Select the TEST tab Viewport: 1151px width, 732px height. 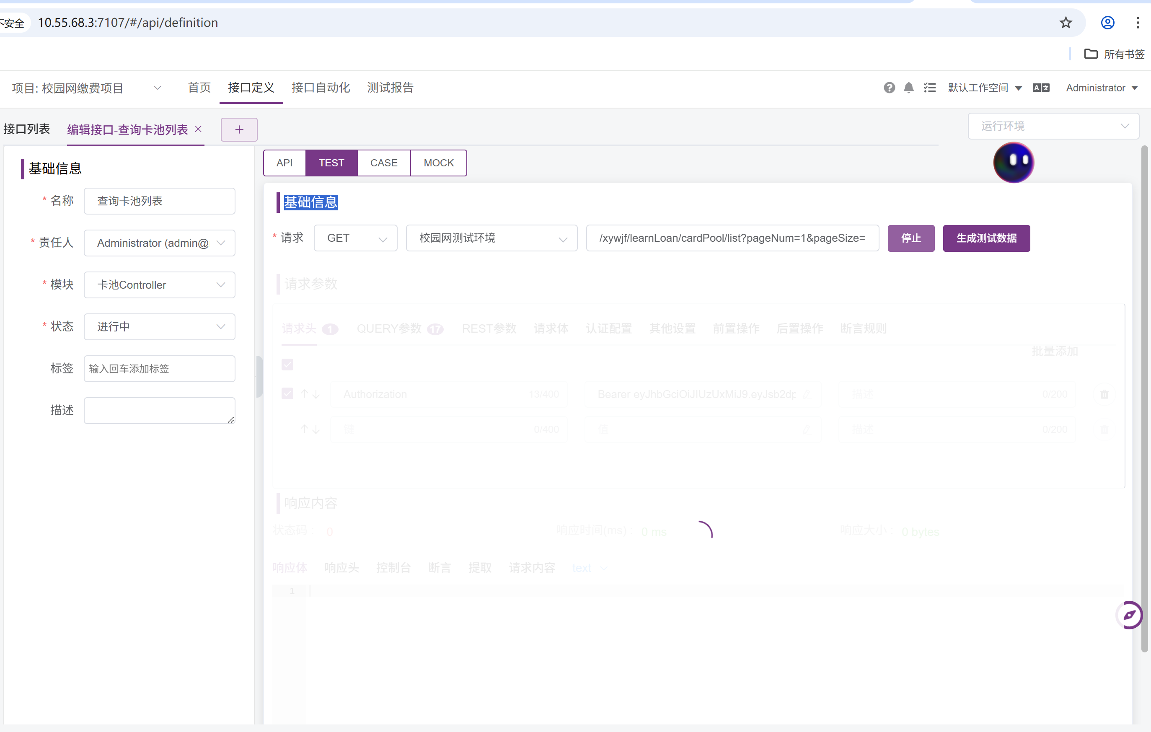pos(331,163)
